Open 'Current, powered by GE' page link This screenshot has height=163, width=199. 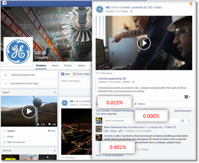click(112, 79)
